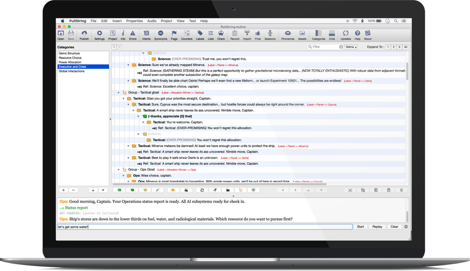Set Expand To level 3
The image size is (470, 271).
(399, 47)
